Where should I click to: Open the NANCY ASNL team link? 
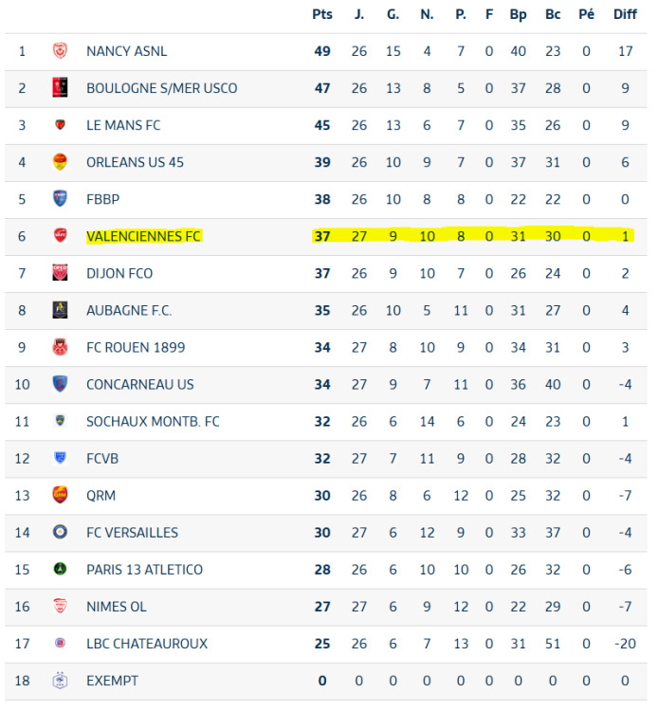point(126,51)
